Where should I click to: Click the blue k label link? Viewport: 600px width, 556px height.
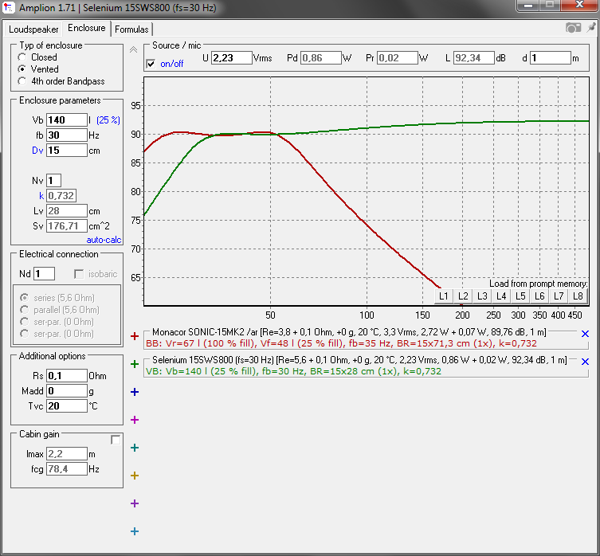click(x=41, y=196)
